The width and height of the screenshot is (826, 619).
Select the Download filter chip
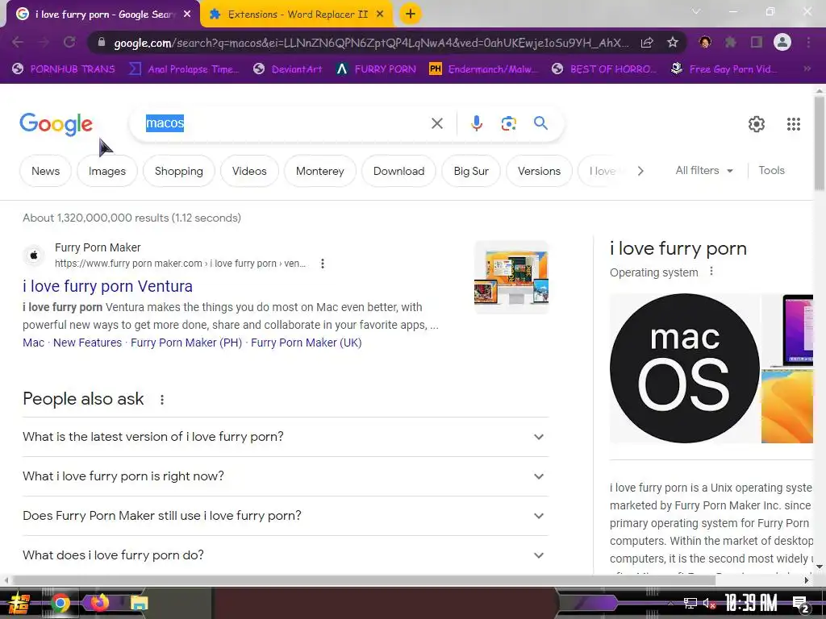click(398, 171)
